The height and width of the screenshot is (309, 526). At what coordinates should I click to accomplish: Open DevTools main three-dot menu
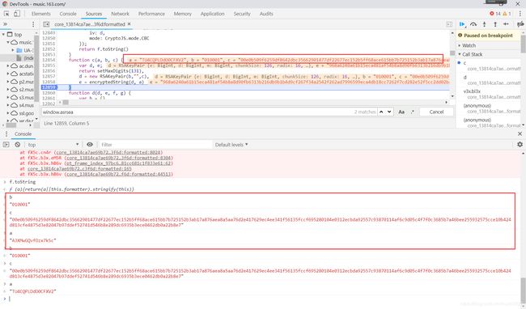pos(520,14)
